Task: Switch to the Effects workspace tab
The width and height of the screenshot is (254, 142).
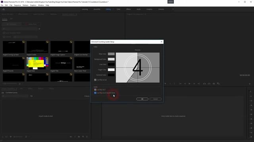Action: coord(129,9)
